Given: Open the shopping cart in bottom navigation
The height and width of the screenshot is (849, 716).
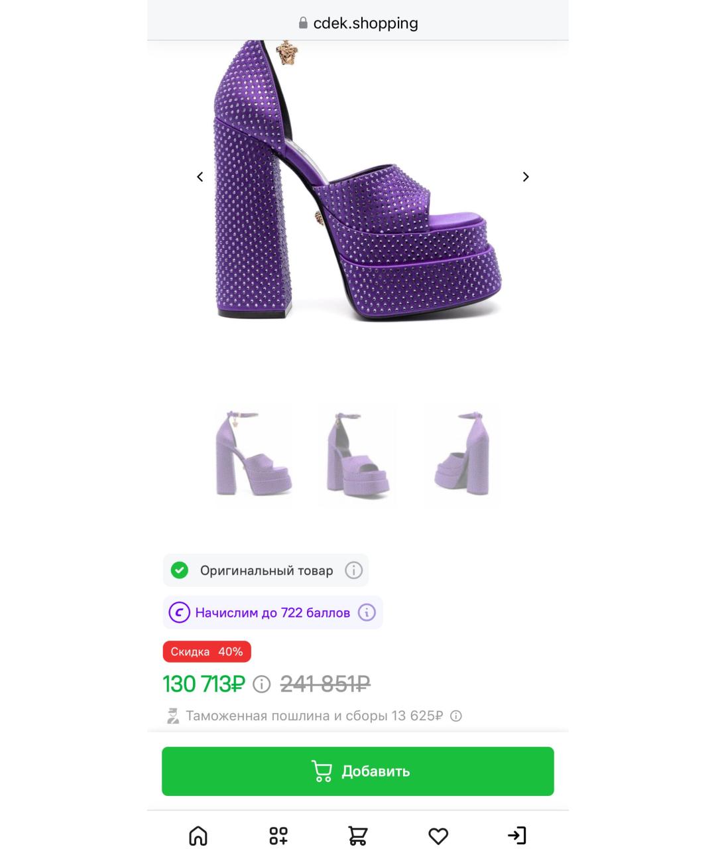Looking at the screenshot, I should click(358, 835).
